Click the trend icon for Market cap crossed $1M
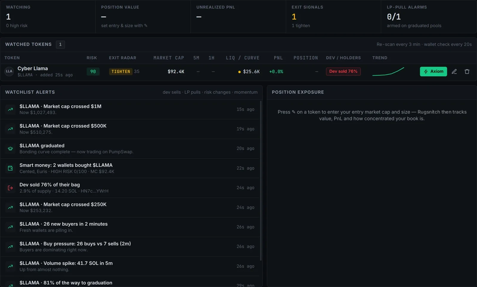Image resolution: width=477 pixels, height=287 pixels. pyautogui.click(x=10, y=109)
